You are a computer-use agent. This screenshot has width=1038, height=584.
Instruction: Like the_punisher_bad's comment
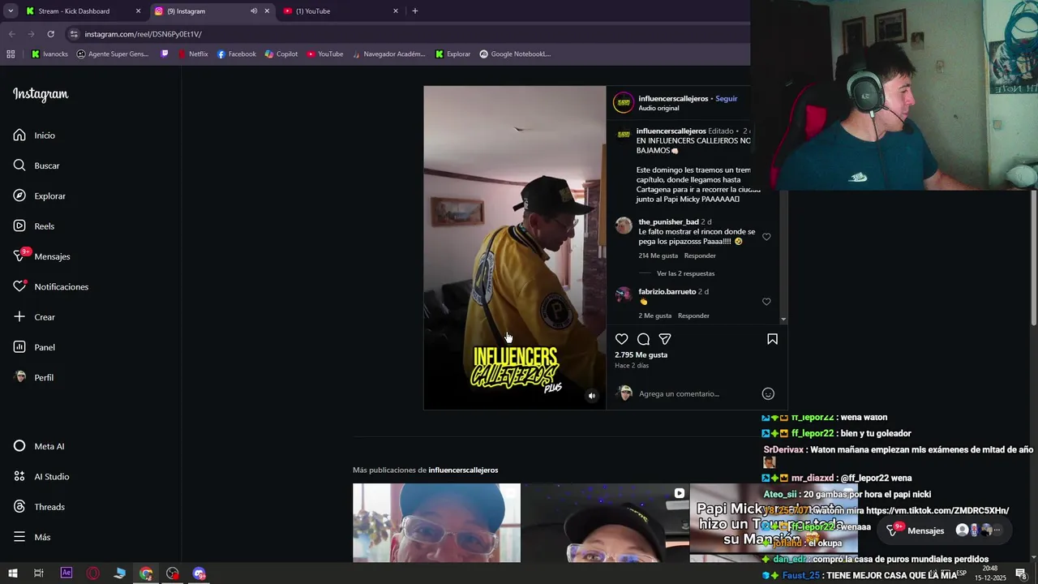[x=766, y=237]
